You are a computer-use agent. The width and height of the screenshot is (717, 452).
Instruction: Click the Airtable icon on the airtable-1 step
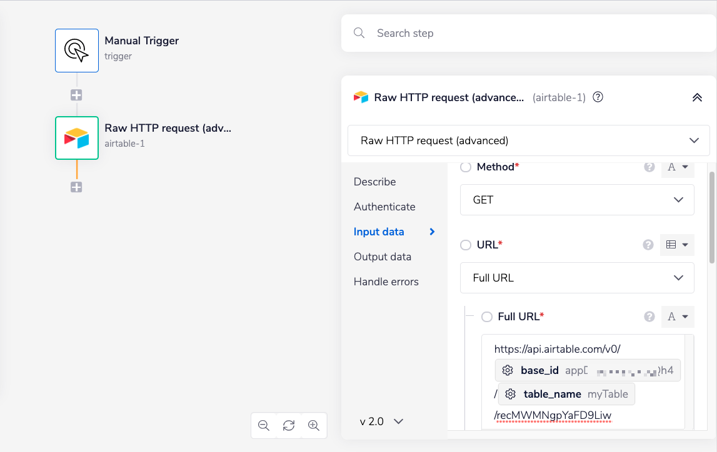click(x=76, y=138)
